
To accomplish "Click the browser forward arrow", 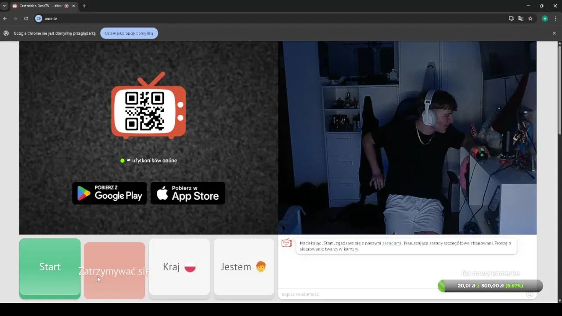I will coord(15,18).
